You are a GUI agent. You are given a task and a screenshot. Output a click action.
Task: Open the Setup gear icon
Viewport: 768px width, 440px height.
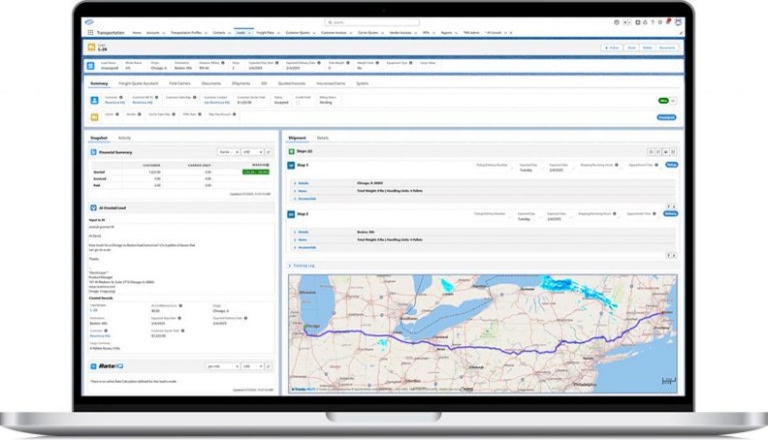pos(660,22)
